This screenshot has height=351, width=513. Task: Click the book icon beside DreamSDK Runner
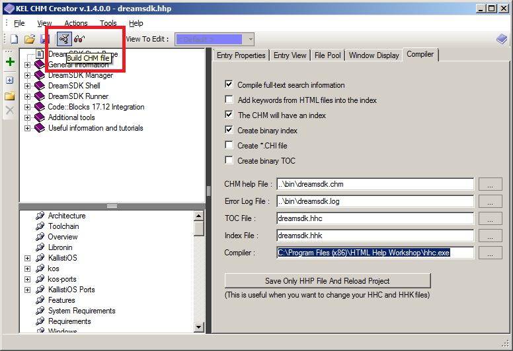point(40,96)
